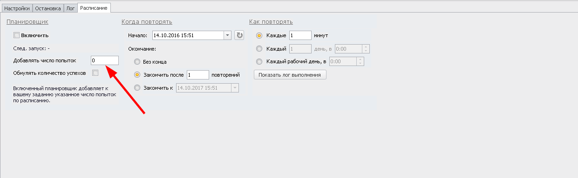Select Закончить после radio option
The height and width of the screenshot is (178, 578).
(x=137, y=74)
